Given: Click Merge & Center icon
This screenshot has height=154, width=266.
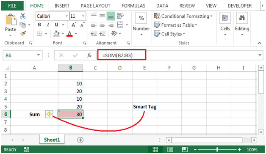Looking at the screenshot, I should point(120,25).
